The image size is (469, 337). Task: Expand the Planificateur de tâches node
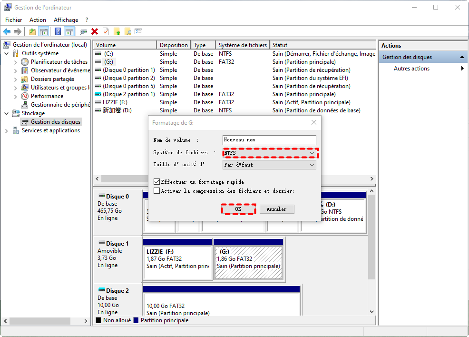[x=16, y=62]
